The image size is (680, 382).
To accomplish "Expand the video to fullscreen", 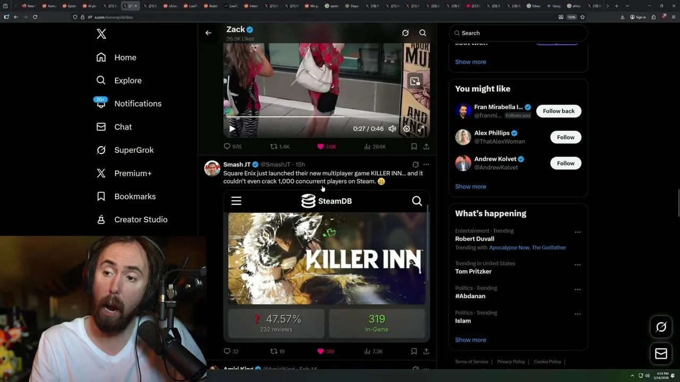I will tap(421, 128).
